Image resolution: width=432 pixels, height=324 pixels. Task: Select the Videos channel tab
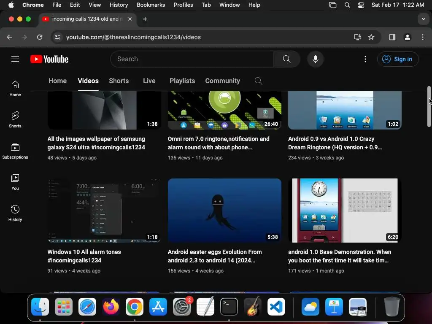[88, 81]
